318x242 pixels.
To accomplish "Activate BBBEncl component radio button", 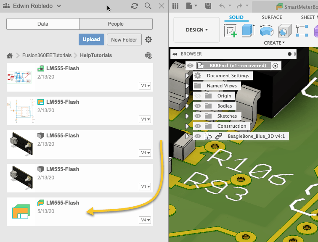I will click(275, 66).
